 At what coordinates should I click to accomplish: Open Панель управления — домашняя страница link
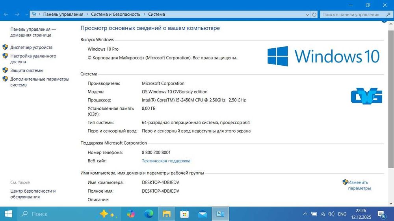pyautogui.click(x=33, y=32)
